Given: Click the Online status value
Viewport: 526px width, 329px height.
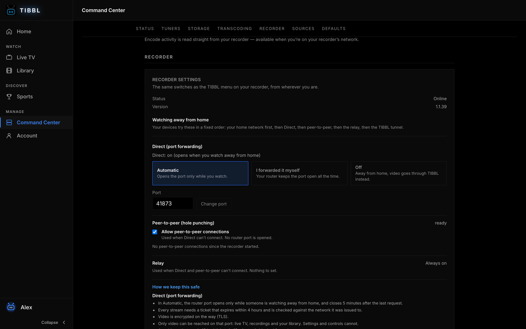Looking at the screenshot, I should [x=440, y=99].
